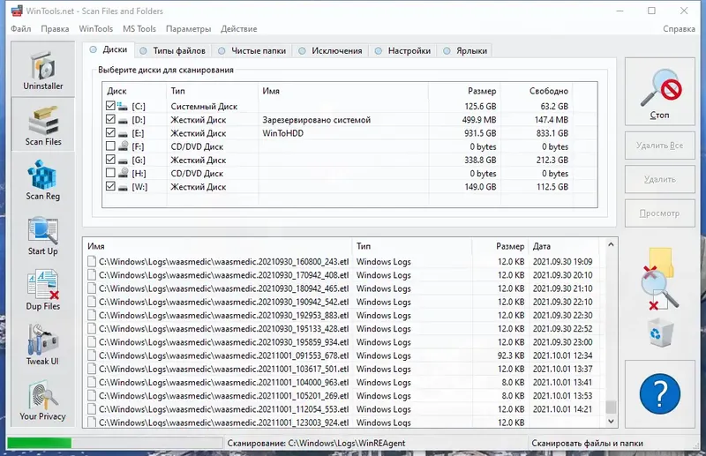Click the Сканирование: C:\Windows\Logs\WinREAgent status text
706x456 pixels.
tap(316, 443)
